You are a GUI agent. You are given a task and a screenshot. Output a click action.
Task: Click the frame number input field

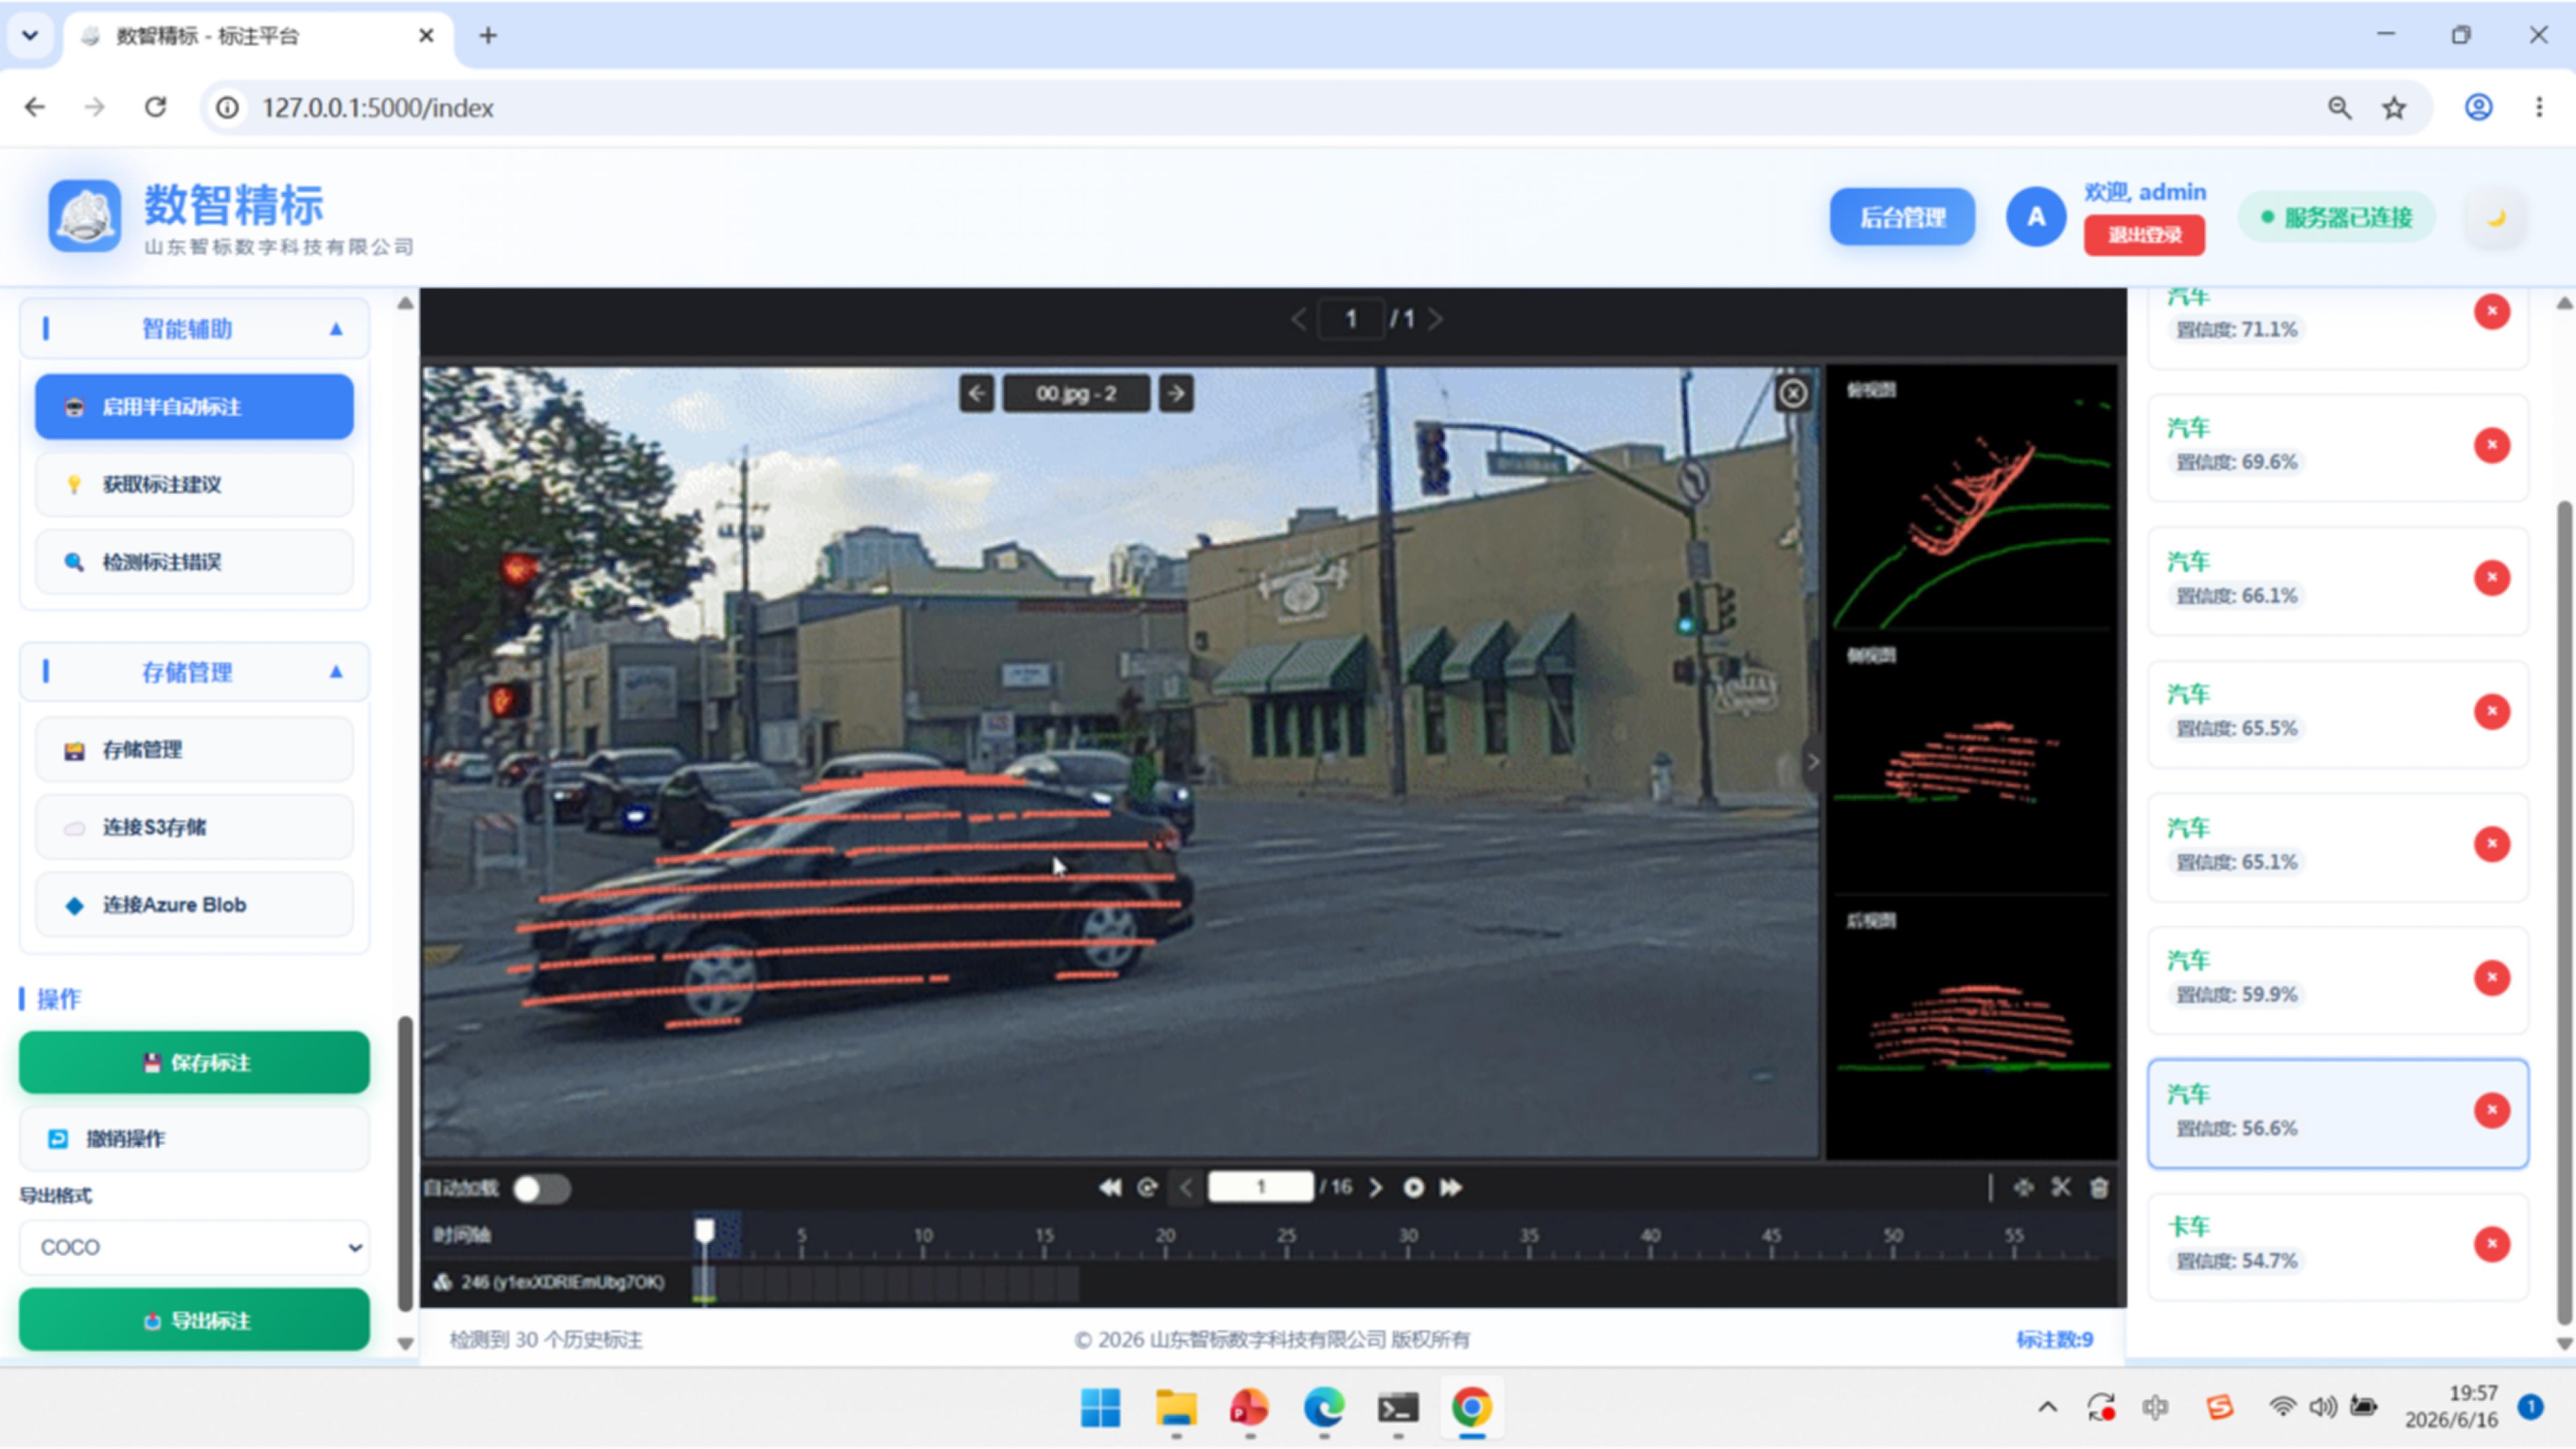click(1260, 1188)
